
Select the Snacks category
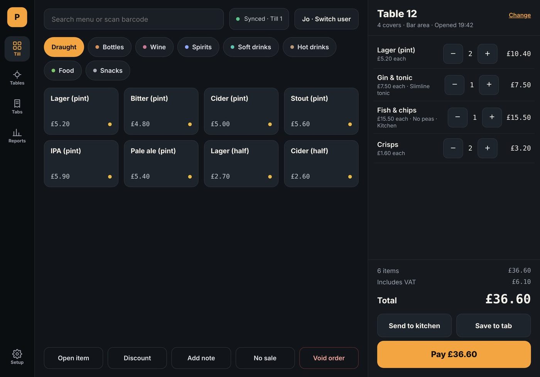click(x=108, y=71)
